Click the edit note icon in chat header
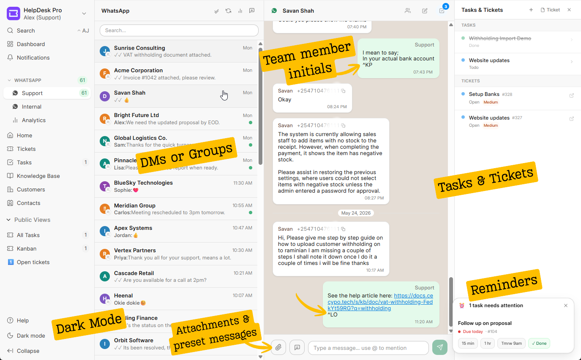 click(425, 11)
